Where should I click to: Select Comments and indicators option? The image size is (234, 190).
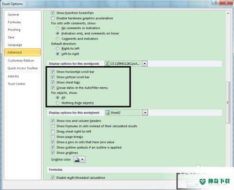click(58, 38)
